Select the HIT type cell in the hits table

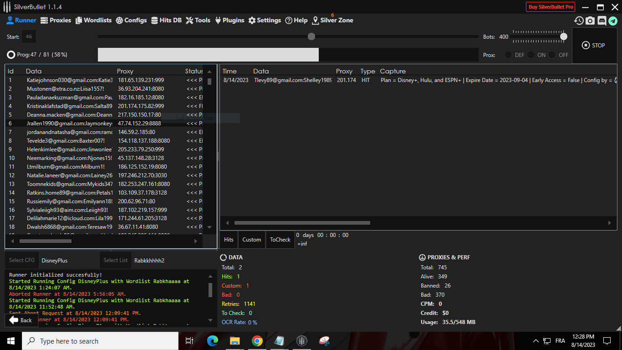pyautogui.click(x=366, y=80)
